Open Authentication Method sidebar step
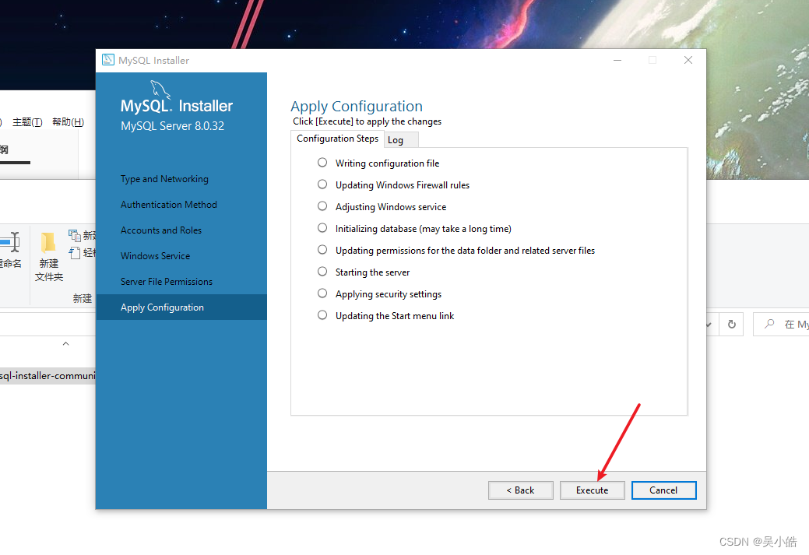Viewport: 809px width, 555px height. [169, 205]
